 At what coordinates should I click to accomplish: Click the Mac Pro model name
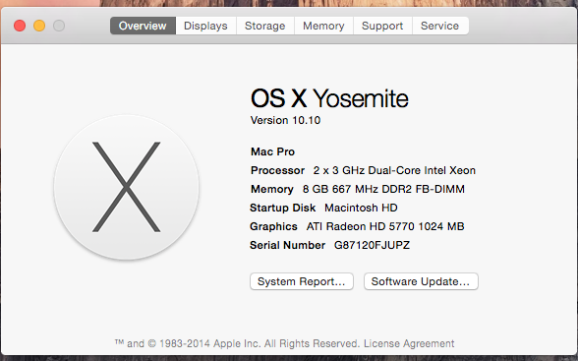click(272, 151)
